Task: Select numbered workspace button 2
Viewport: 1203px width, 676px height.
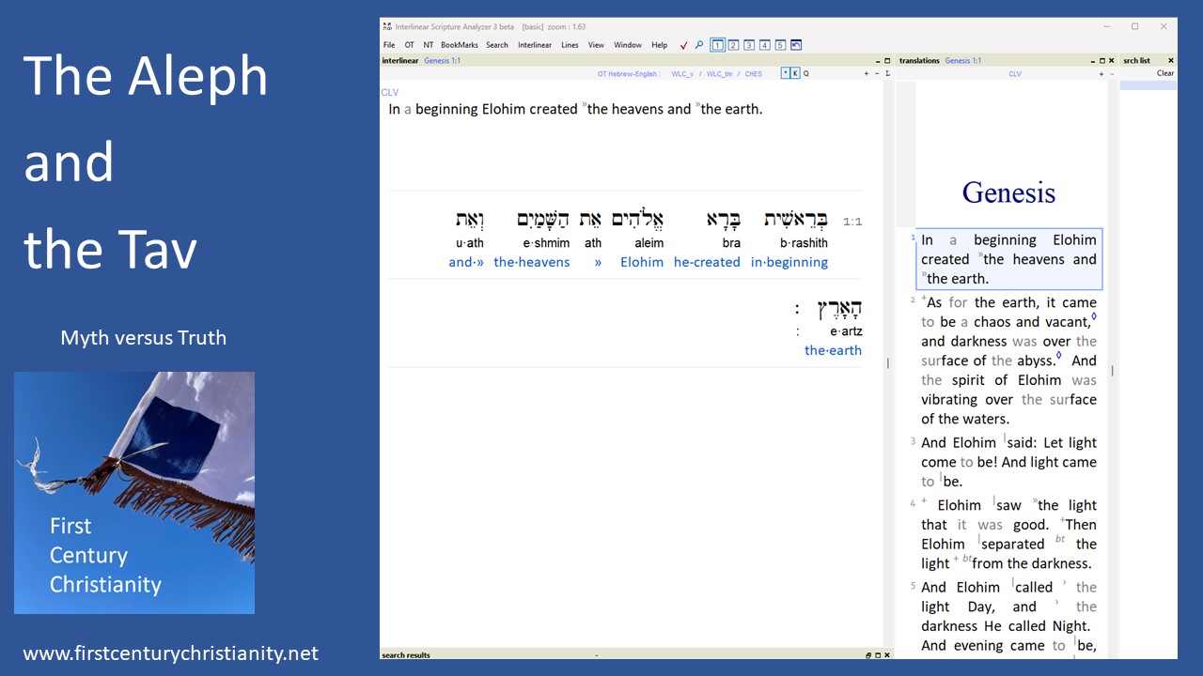Action: click(733, 44)
